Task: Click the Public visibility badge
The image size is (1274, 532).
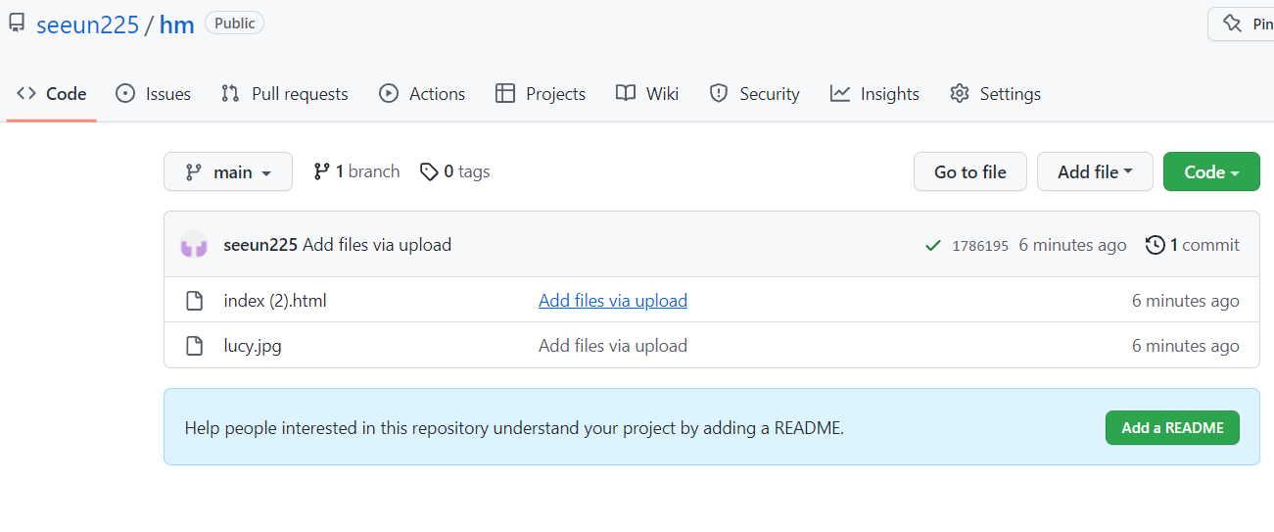Action: [235, 24]
